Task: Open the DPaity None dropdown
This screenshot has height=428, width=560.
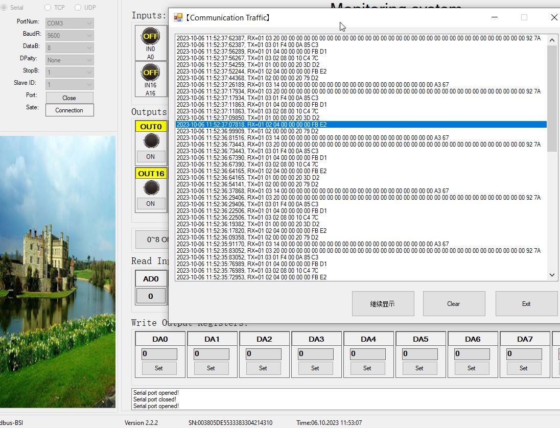Action: click(69, 60)
